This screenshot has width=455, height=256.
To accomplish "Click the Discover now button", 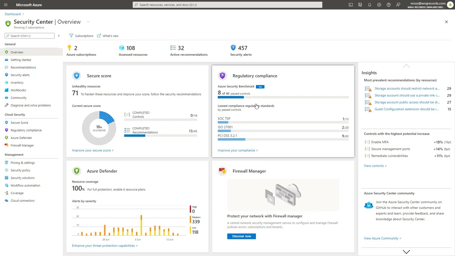I will (x=241, y=236).
